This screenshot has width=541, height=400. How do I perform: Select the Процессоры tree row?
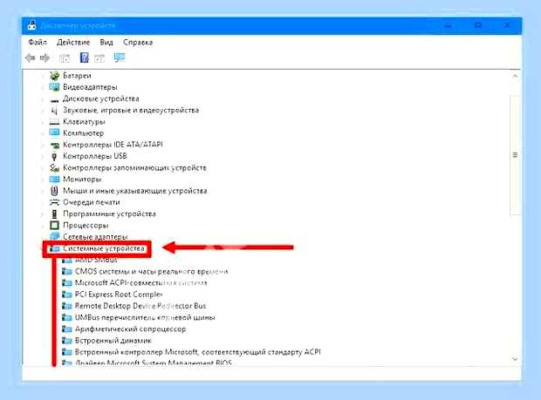point(86,226)
